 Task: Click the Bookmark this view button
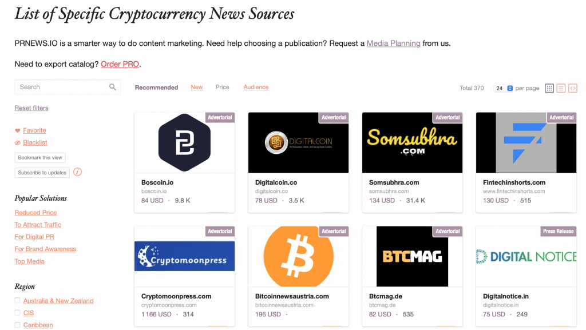(40, 157)
